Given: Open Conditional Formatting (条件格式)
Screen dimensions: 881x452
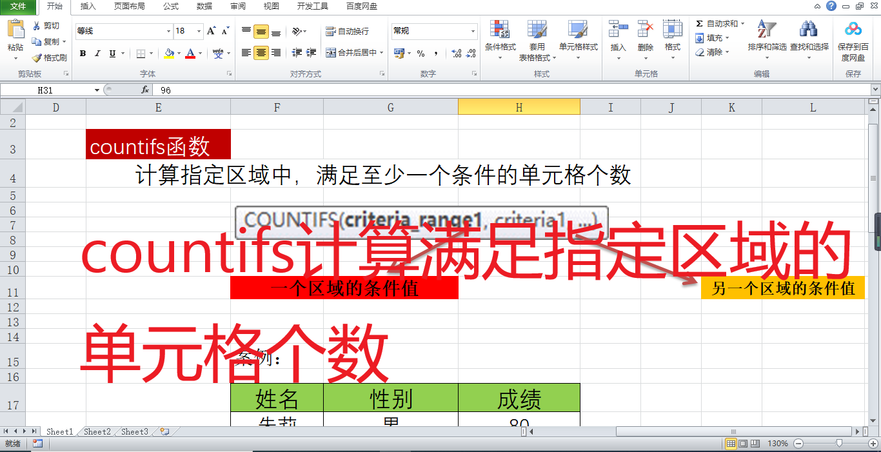Looking at the screenshot, I should click(500, 40).
